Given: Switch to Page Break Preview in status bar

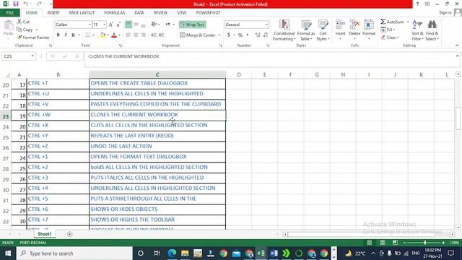Looking at the screenshot, I should (395, 243).
